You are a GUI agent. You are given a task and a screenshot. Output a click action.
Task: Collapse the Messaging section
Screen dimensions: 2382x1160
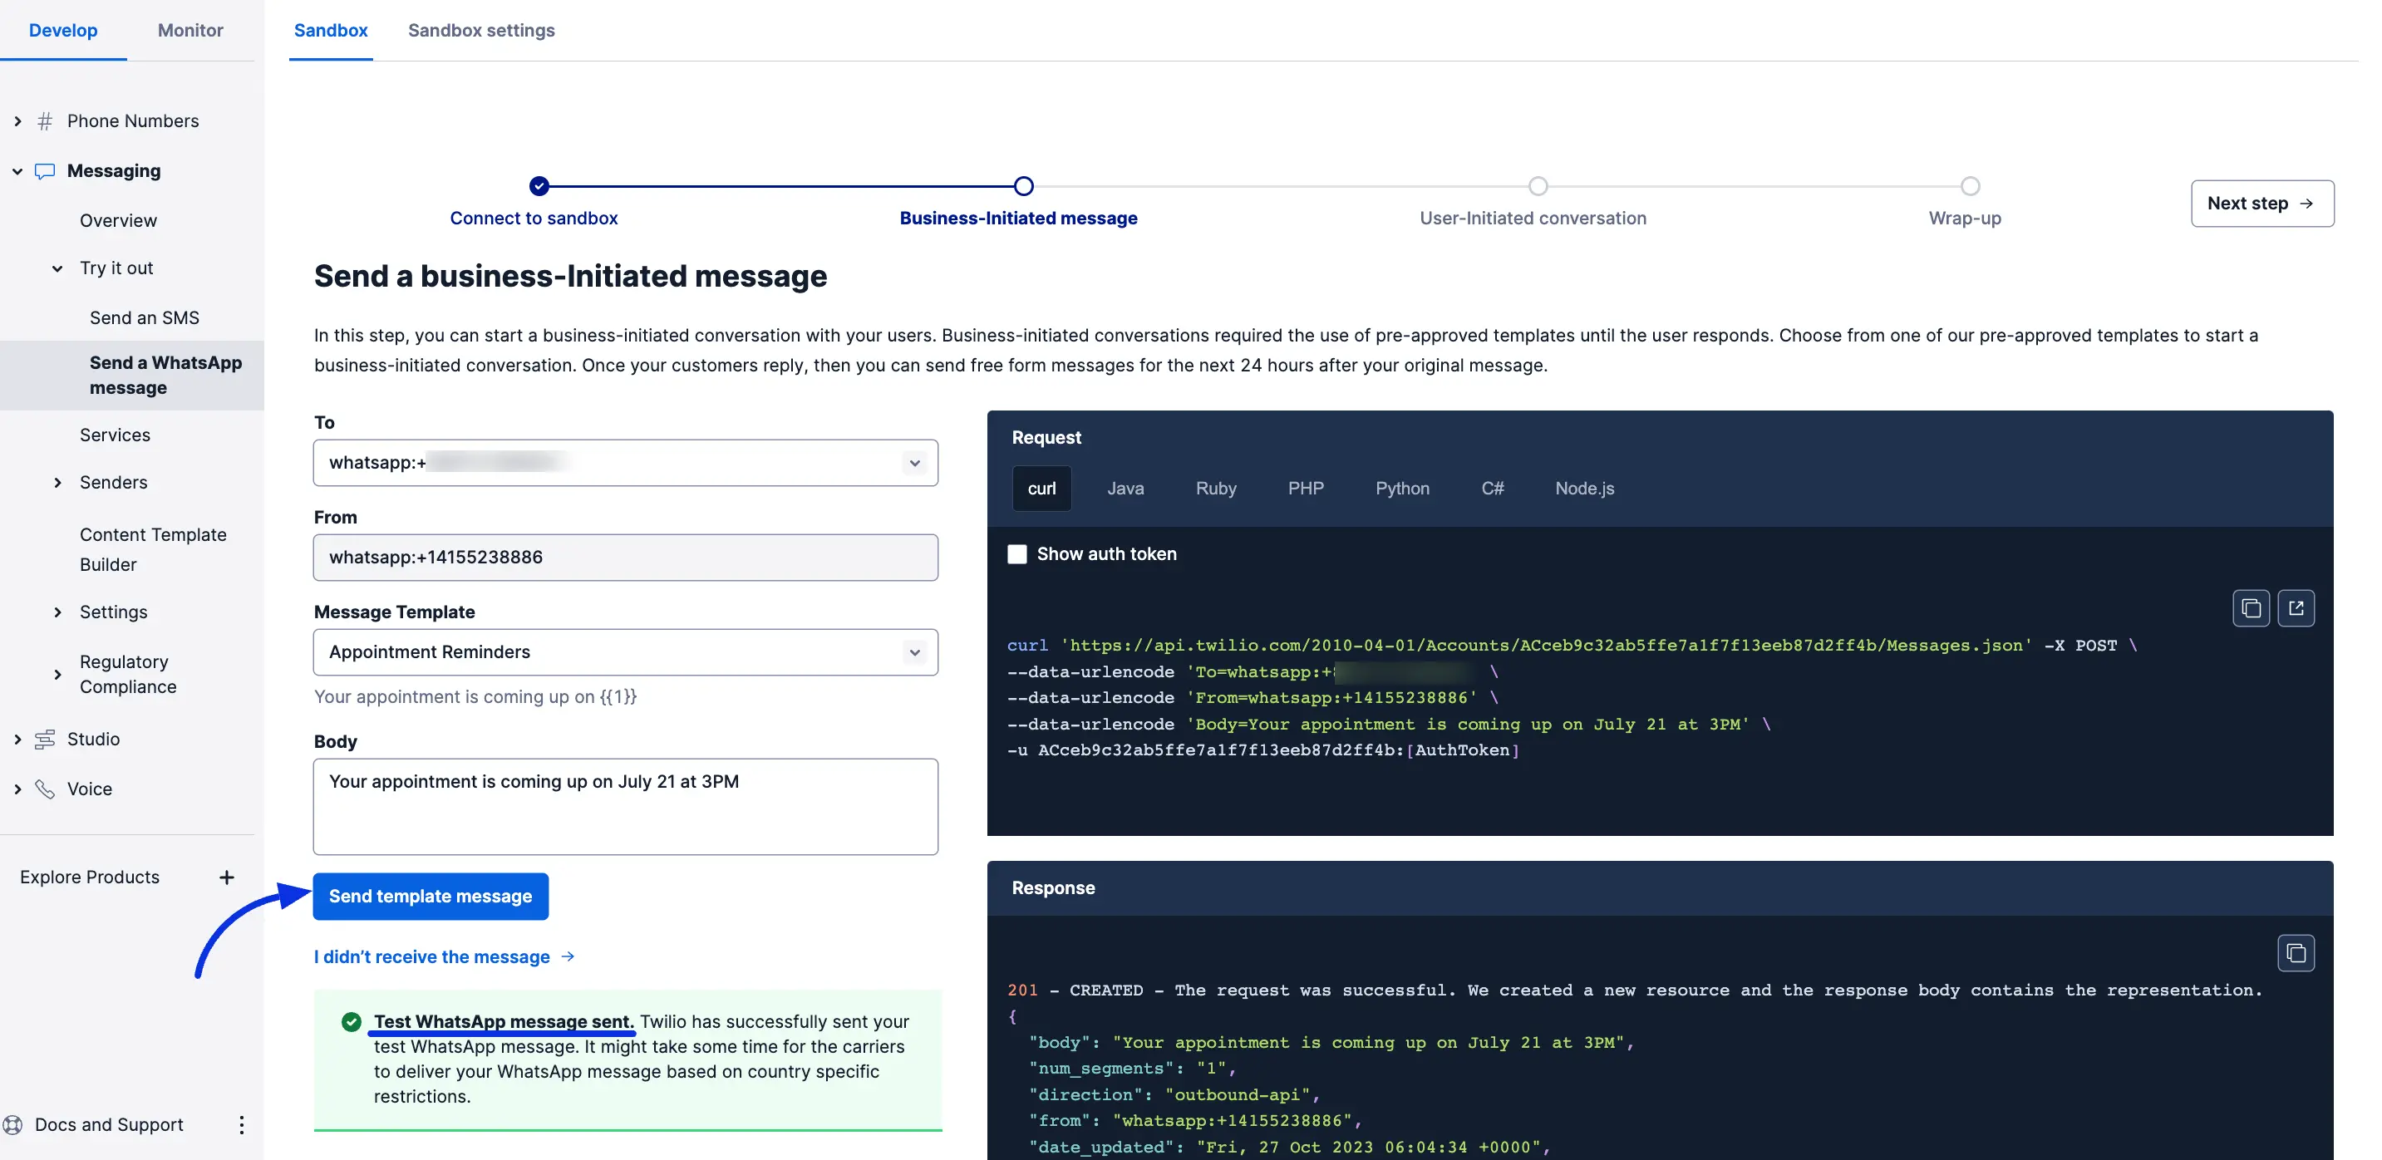pos(17,171)
